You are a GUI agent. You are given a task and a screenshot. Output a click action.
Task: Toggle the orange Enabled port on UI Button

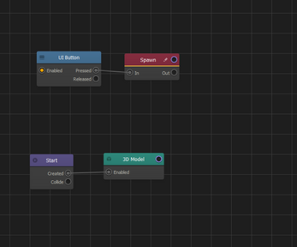coord(42,70)
